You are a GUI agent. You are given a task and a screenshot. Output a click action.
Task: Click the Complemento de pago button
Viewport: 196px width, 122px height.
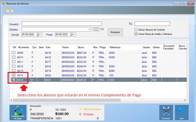[18, 112]
